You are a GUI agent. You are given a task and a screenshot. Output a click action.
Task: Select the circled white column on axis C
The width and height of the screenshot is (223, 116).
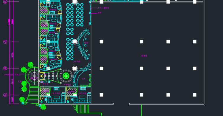point(75,42)
